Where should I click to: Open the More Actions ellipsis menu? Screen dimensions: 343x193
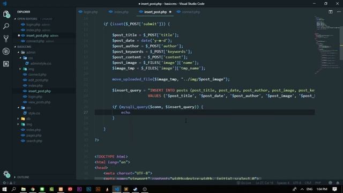pos(339,12)
